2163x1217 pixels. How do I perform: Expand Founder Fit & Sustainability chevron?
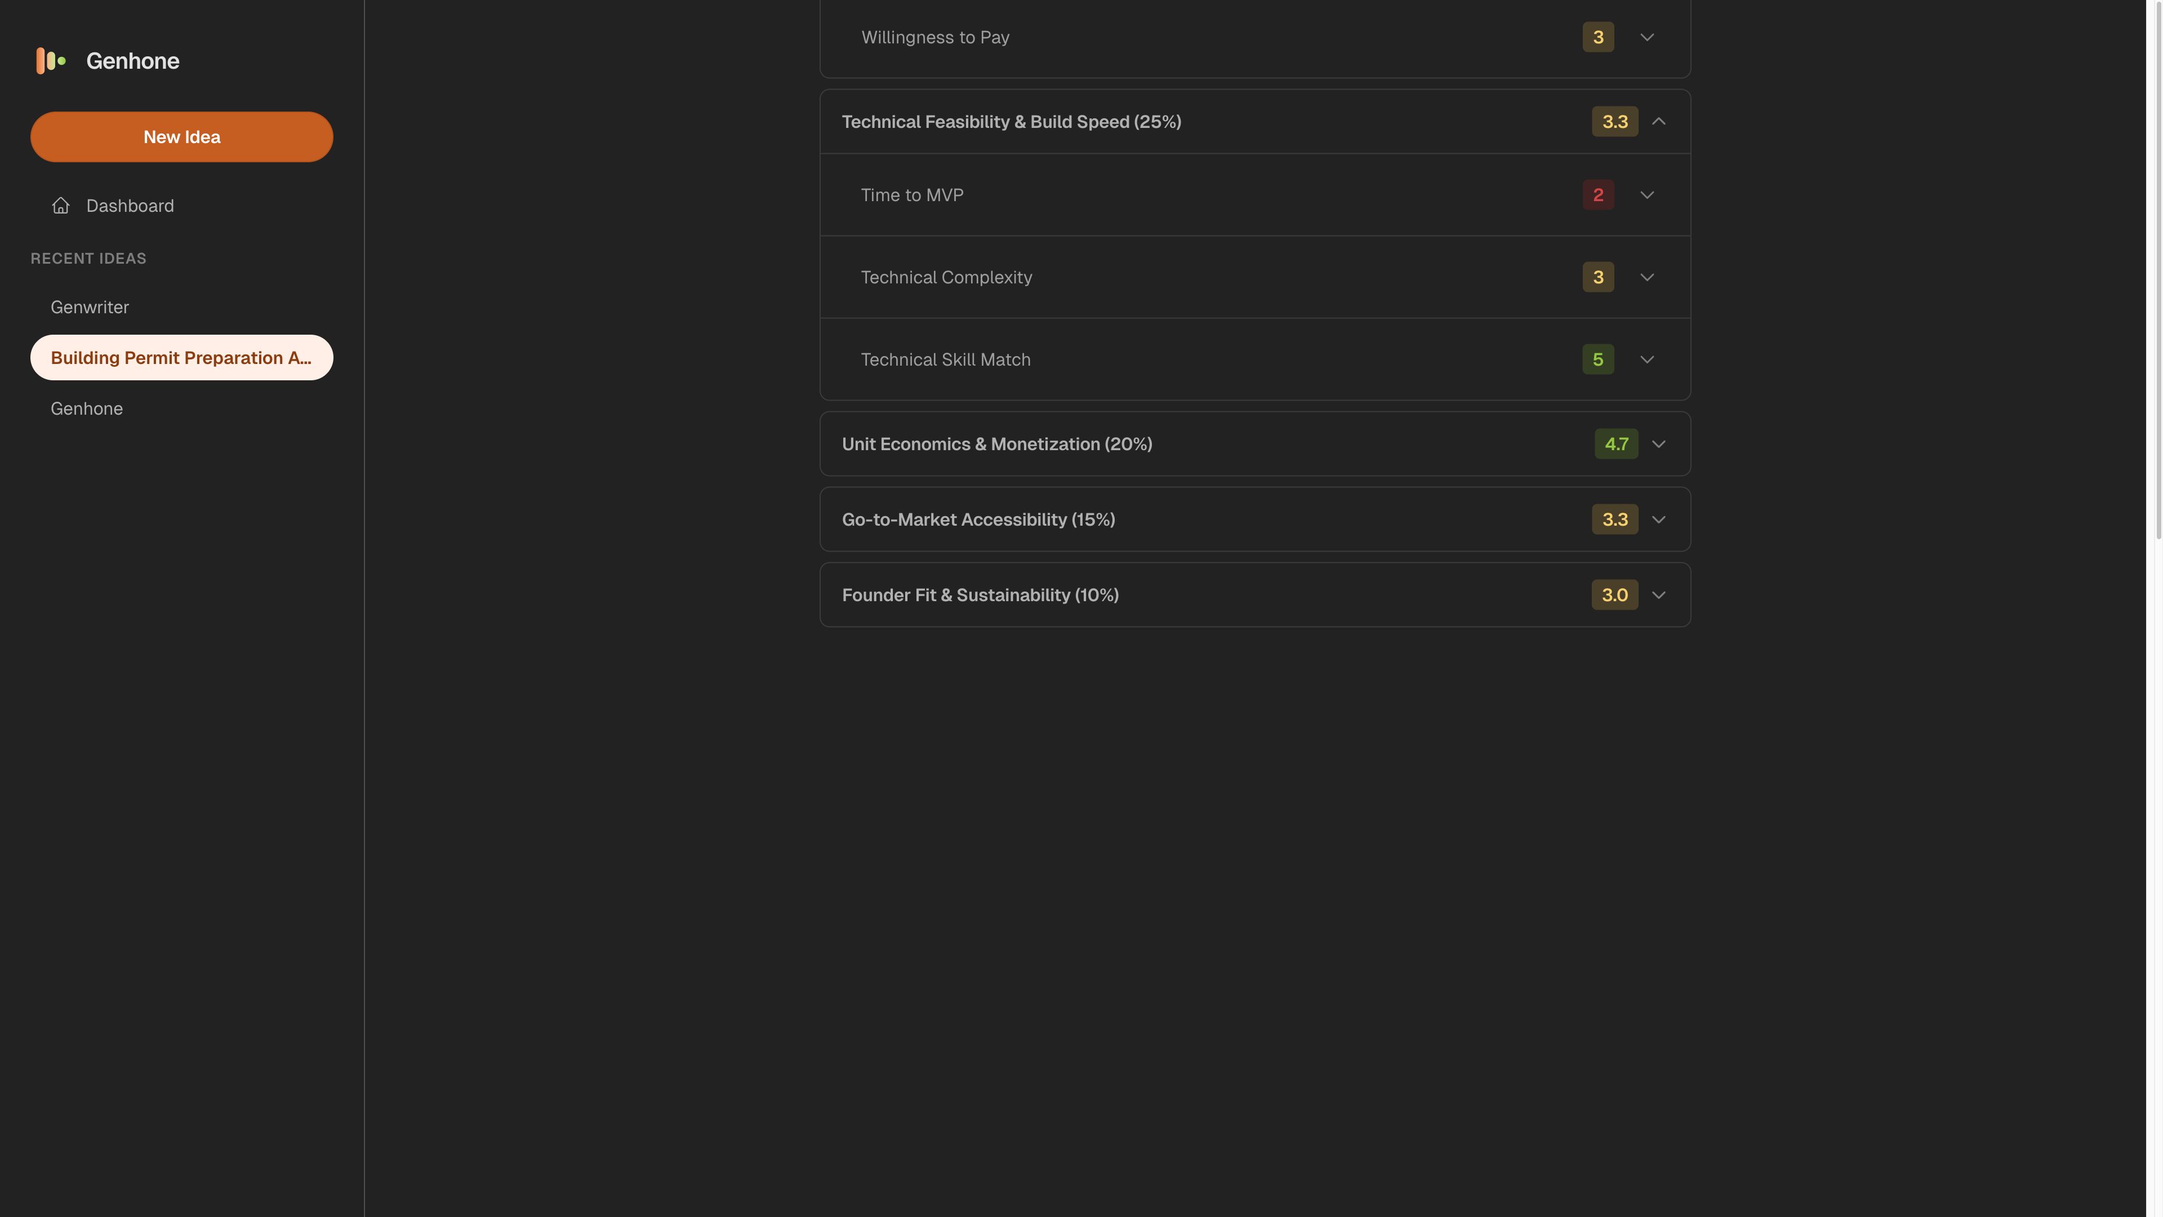coord(1658,596)
